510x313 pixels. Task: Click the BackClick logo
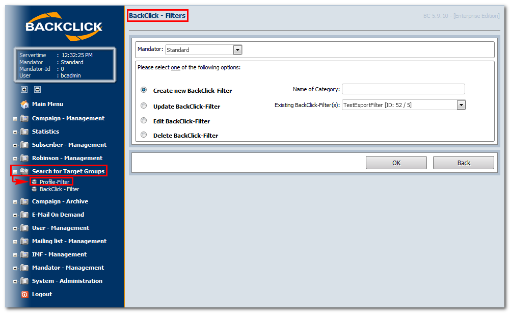(x=64, y=27)
